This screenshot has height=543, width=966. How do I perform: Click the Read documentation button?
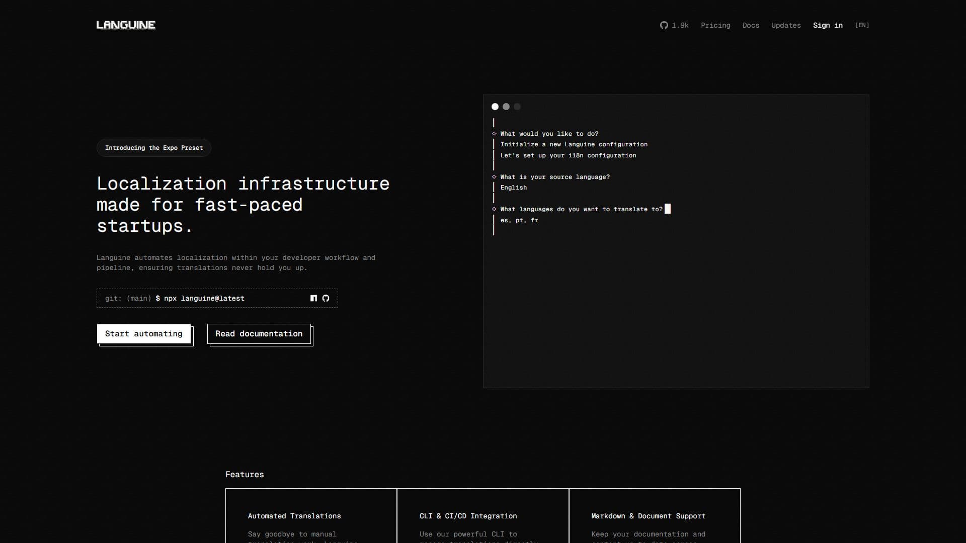coord(259,334)
